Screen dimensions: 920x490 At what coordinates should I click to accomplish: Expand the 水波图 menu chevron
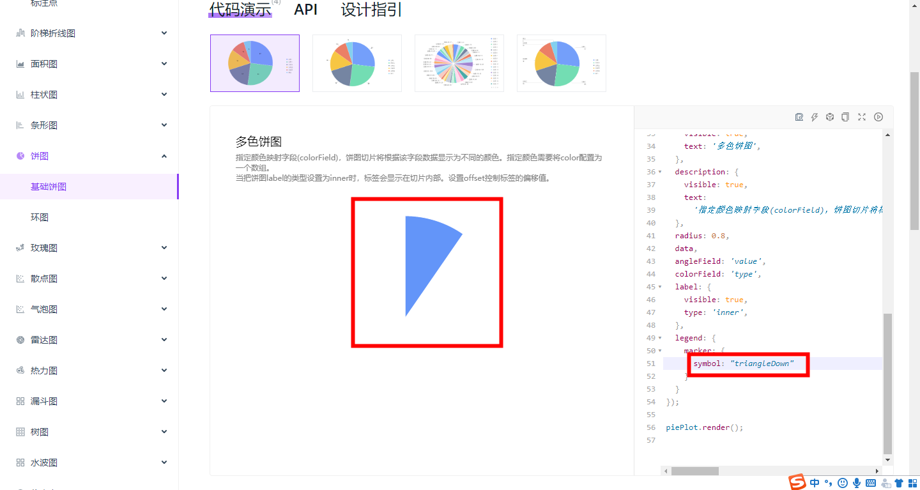pyautogui.click(x=164, y=463)
